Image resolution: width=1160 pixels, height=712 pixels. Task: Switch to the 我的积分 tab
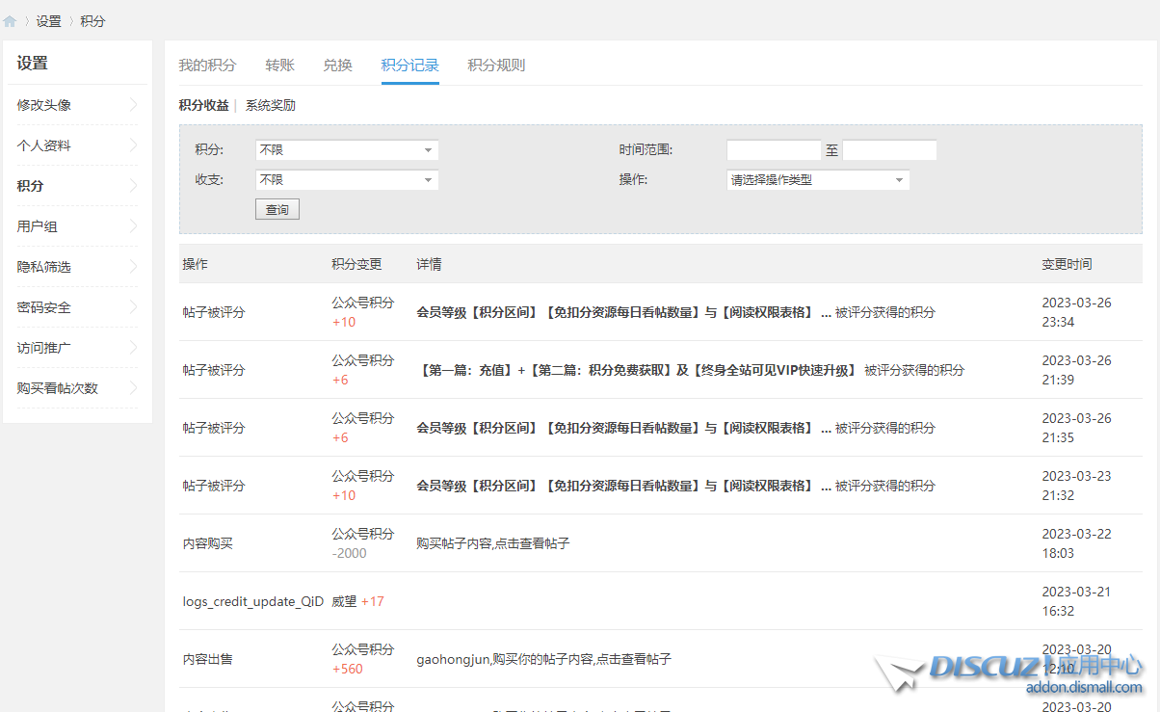(207, 66)
